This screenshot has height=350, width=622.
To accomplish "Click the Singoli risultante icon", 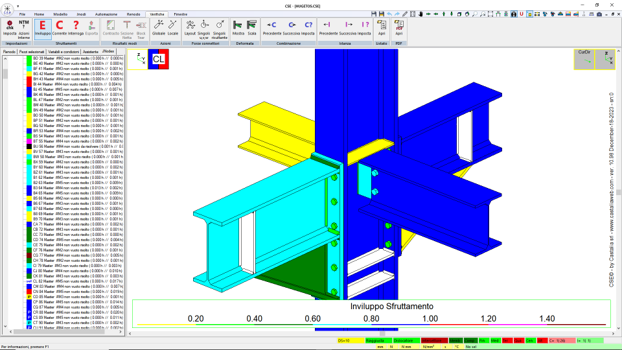I will tap(220, 29).
